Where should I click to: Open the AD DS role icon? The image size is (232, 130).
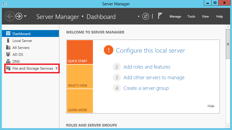click(x=8, y=54)
